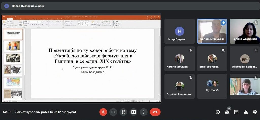
Task: Show the participants list icon
Action: [227, 112]
